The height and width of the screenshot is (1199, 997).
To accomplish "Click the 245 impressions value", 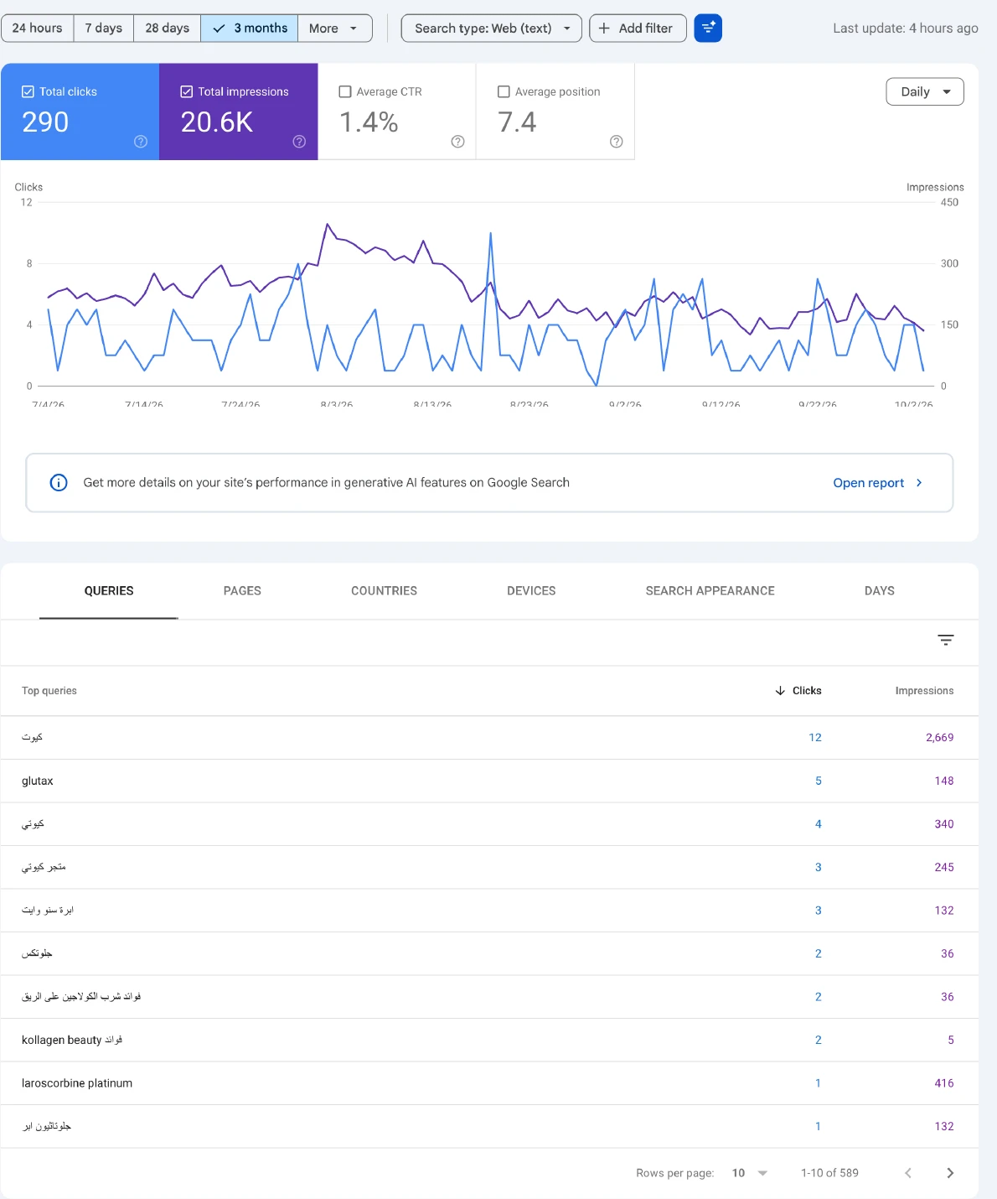I will point(944,867).
